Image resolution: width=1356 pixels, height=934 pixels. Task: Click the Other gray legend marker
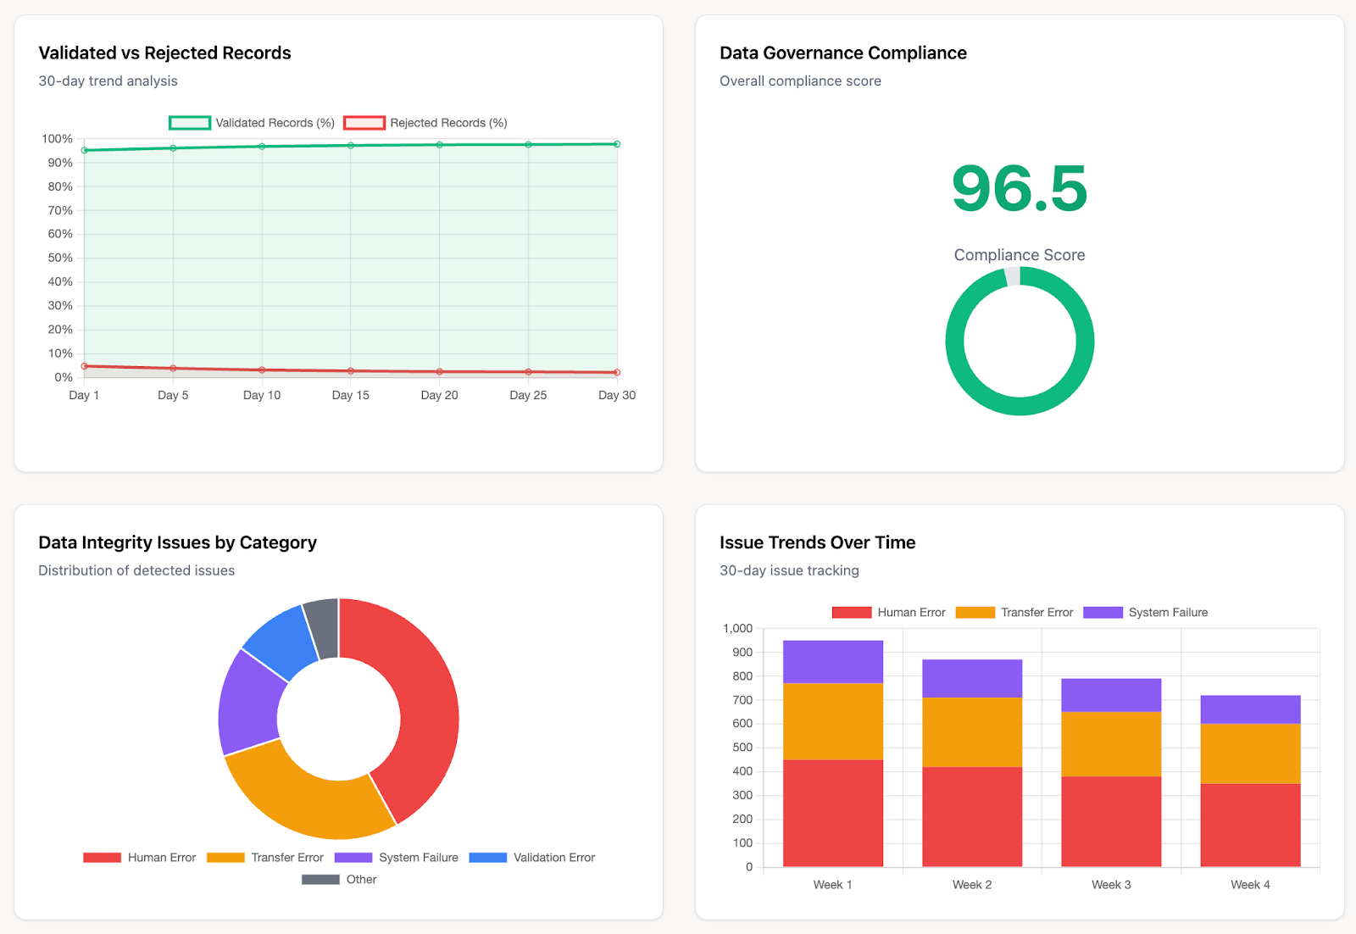[x=319, y=879]
